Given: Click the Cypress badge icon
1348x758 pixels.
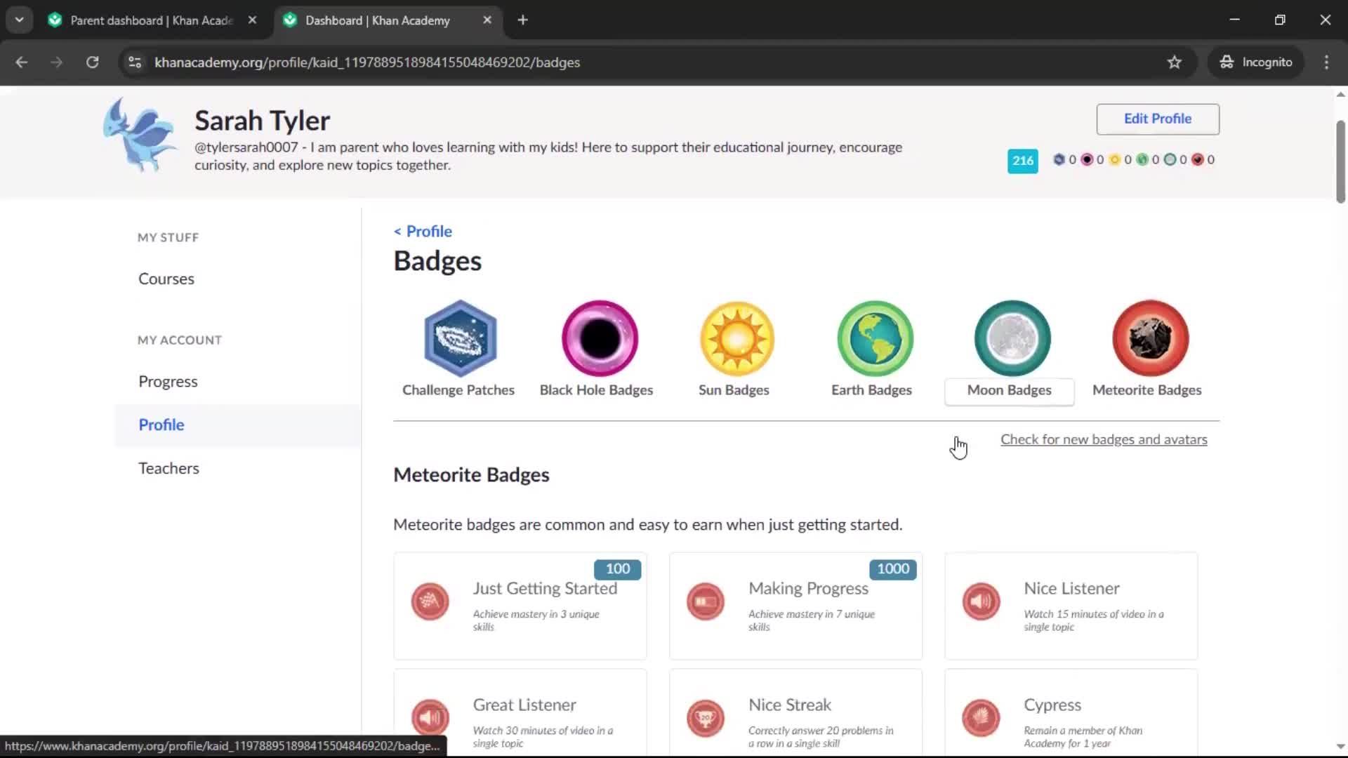Looking at the screenshot, I should (x=981, y=718).
